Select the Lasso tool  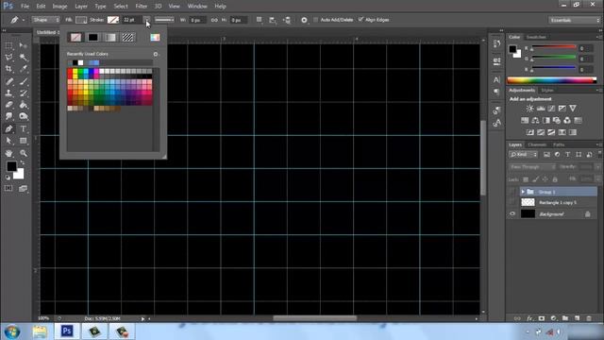tap(8, 58)
